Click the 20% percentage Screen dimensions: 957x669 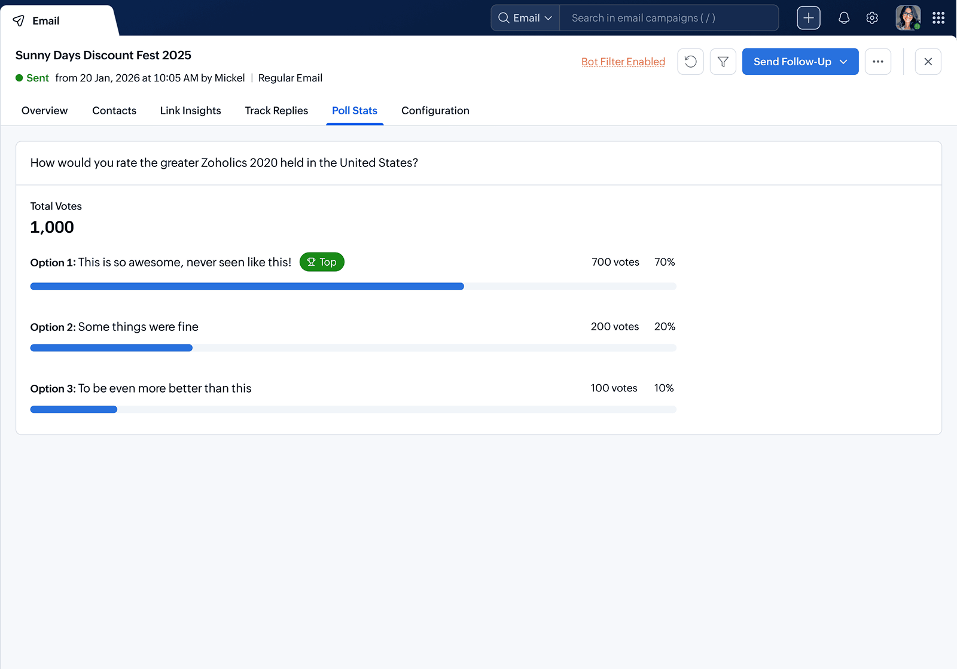click(665, 327)
